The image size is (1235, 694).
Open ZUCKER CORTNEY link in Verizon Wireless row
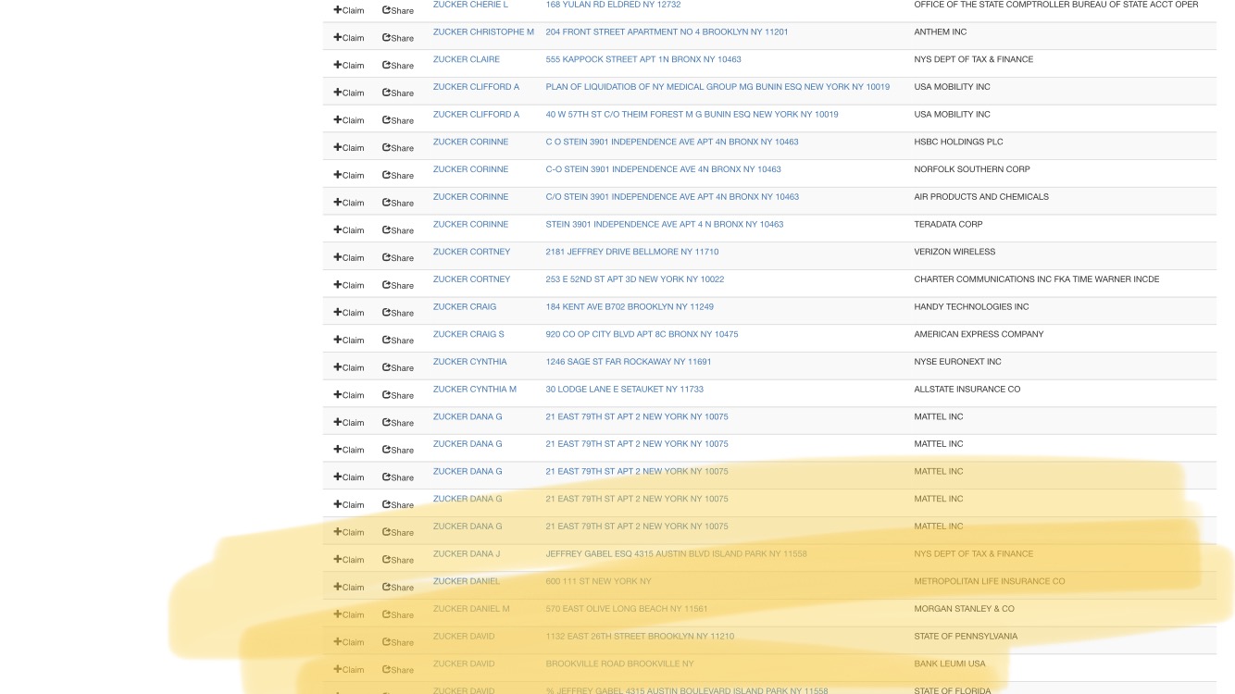[x=472, y=252]
